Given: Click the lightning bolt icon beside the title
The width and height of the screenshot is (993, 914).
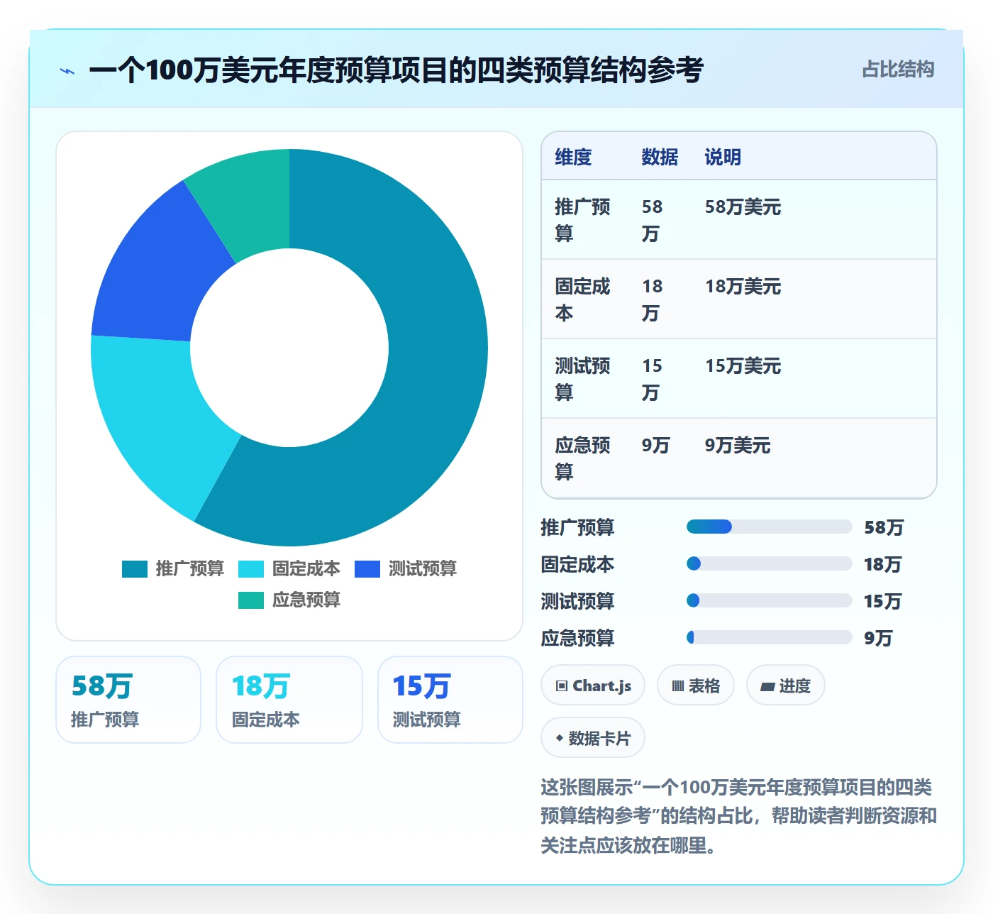Looking at the screenshot, I should click(67, 71).
